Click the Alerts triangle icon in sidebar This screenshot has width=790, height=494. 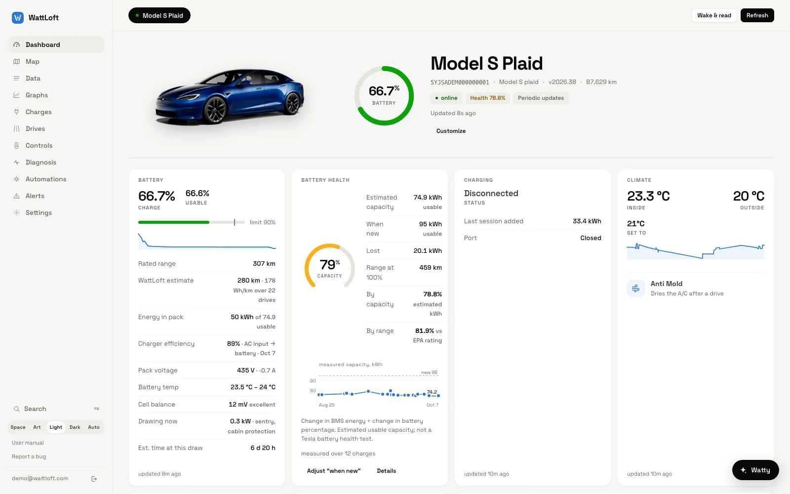pyautogui.click(x=16, y=196)
